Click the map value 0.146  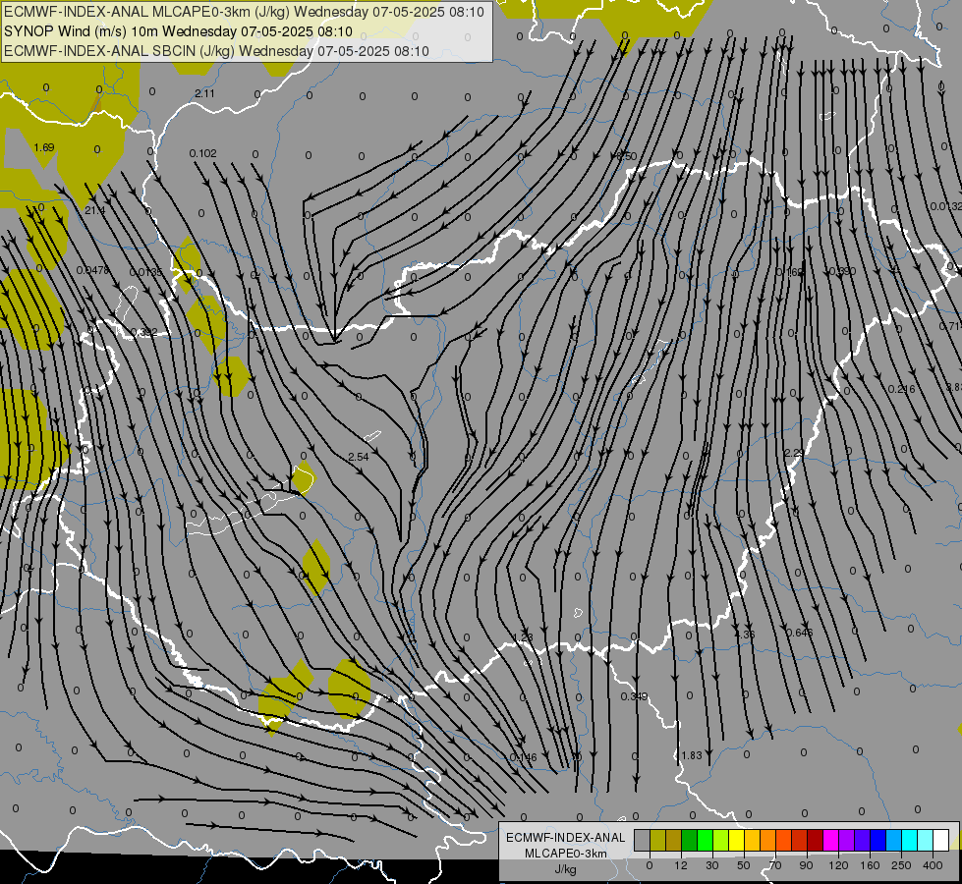[524, 757]
